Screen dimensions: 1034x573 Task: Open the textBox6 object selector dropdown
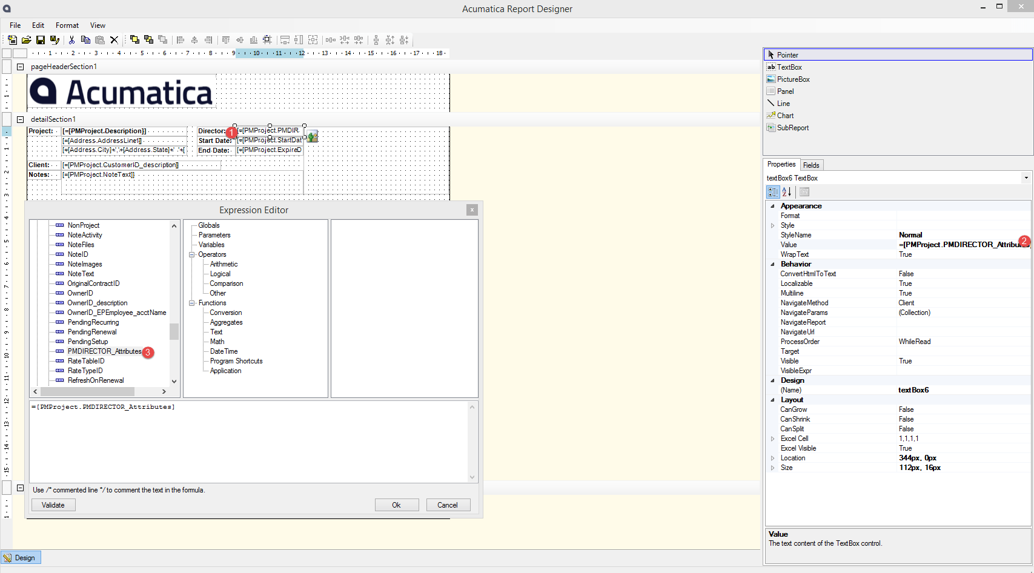(1026, 178)
